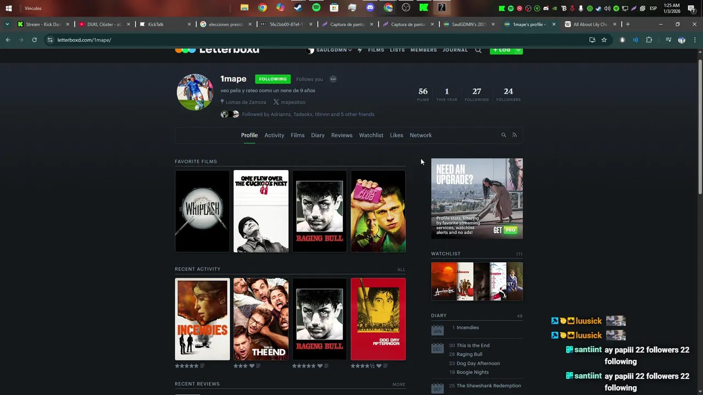This screenshot has height=395, width=703.
Task: Open the Activity profile tab
Action: point(274,135)
